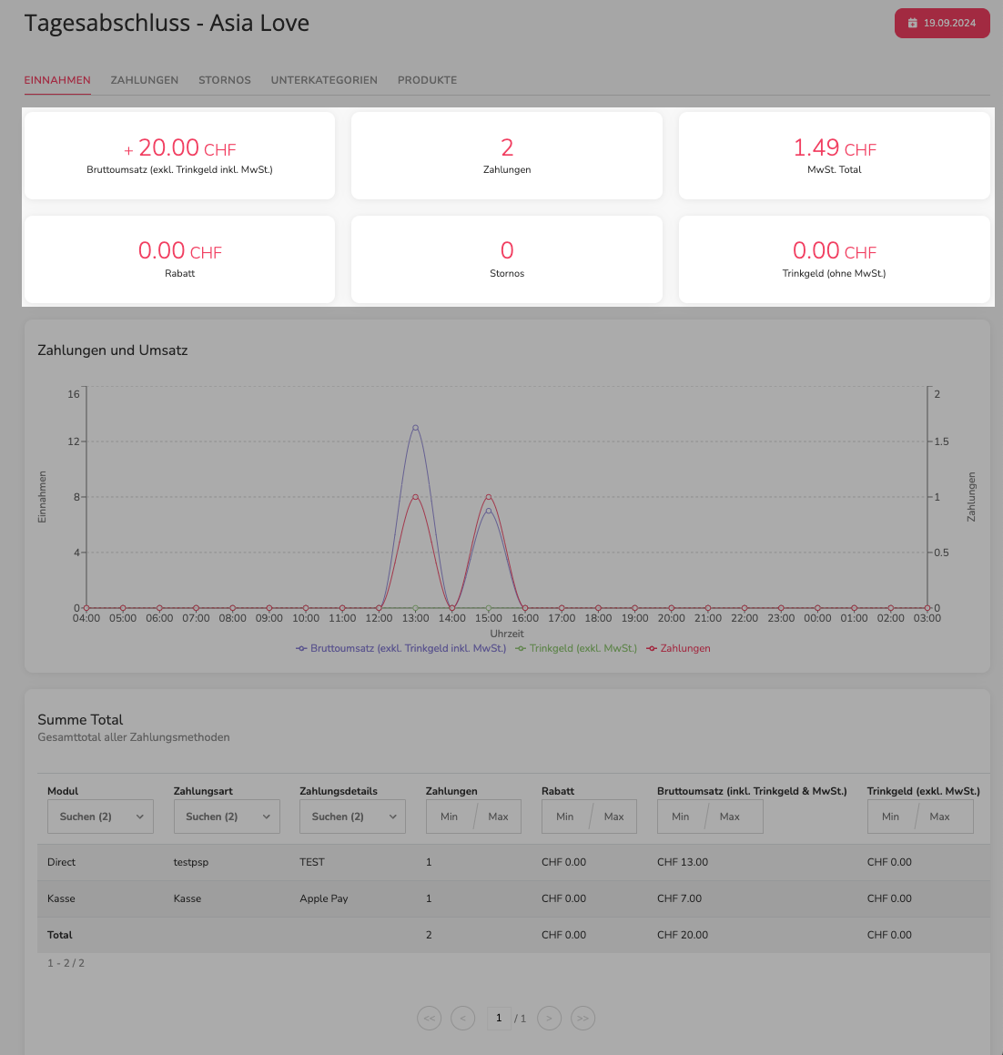Focus the Bruttoumsatz Min filter field

click(681, 817)
